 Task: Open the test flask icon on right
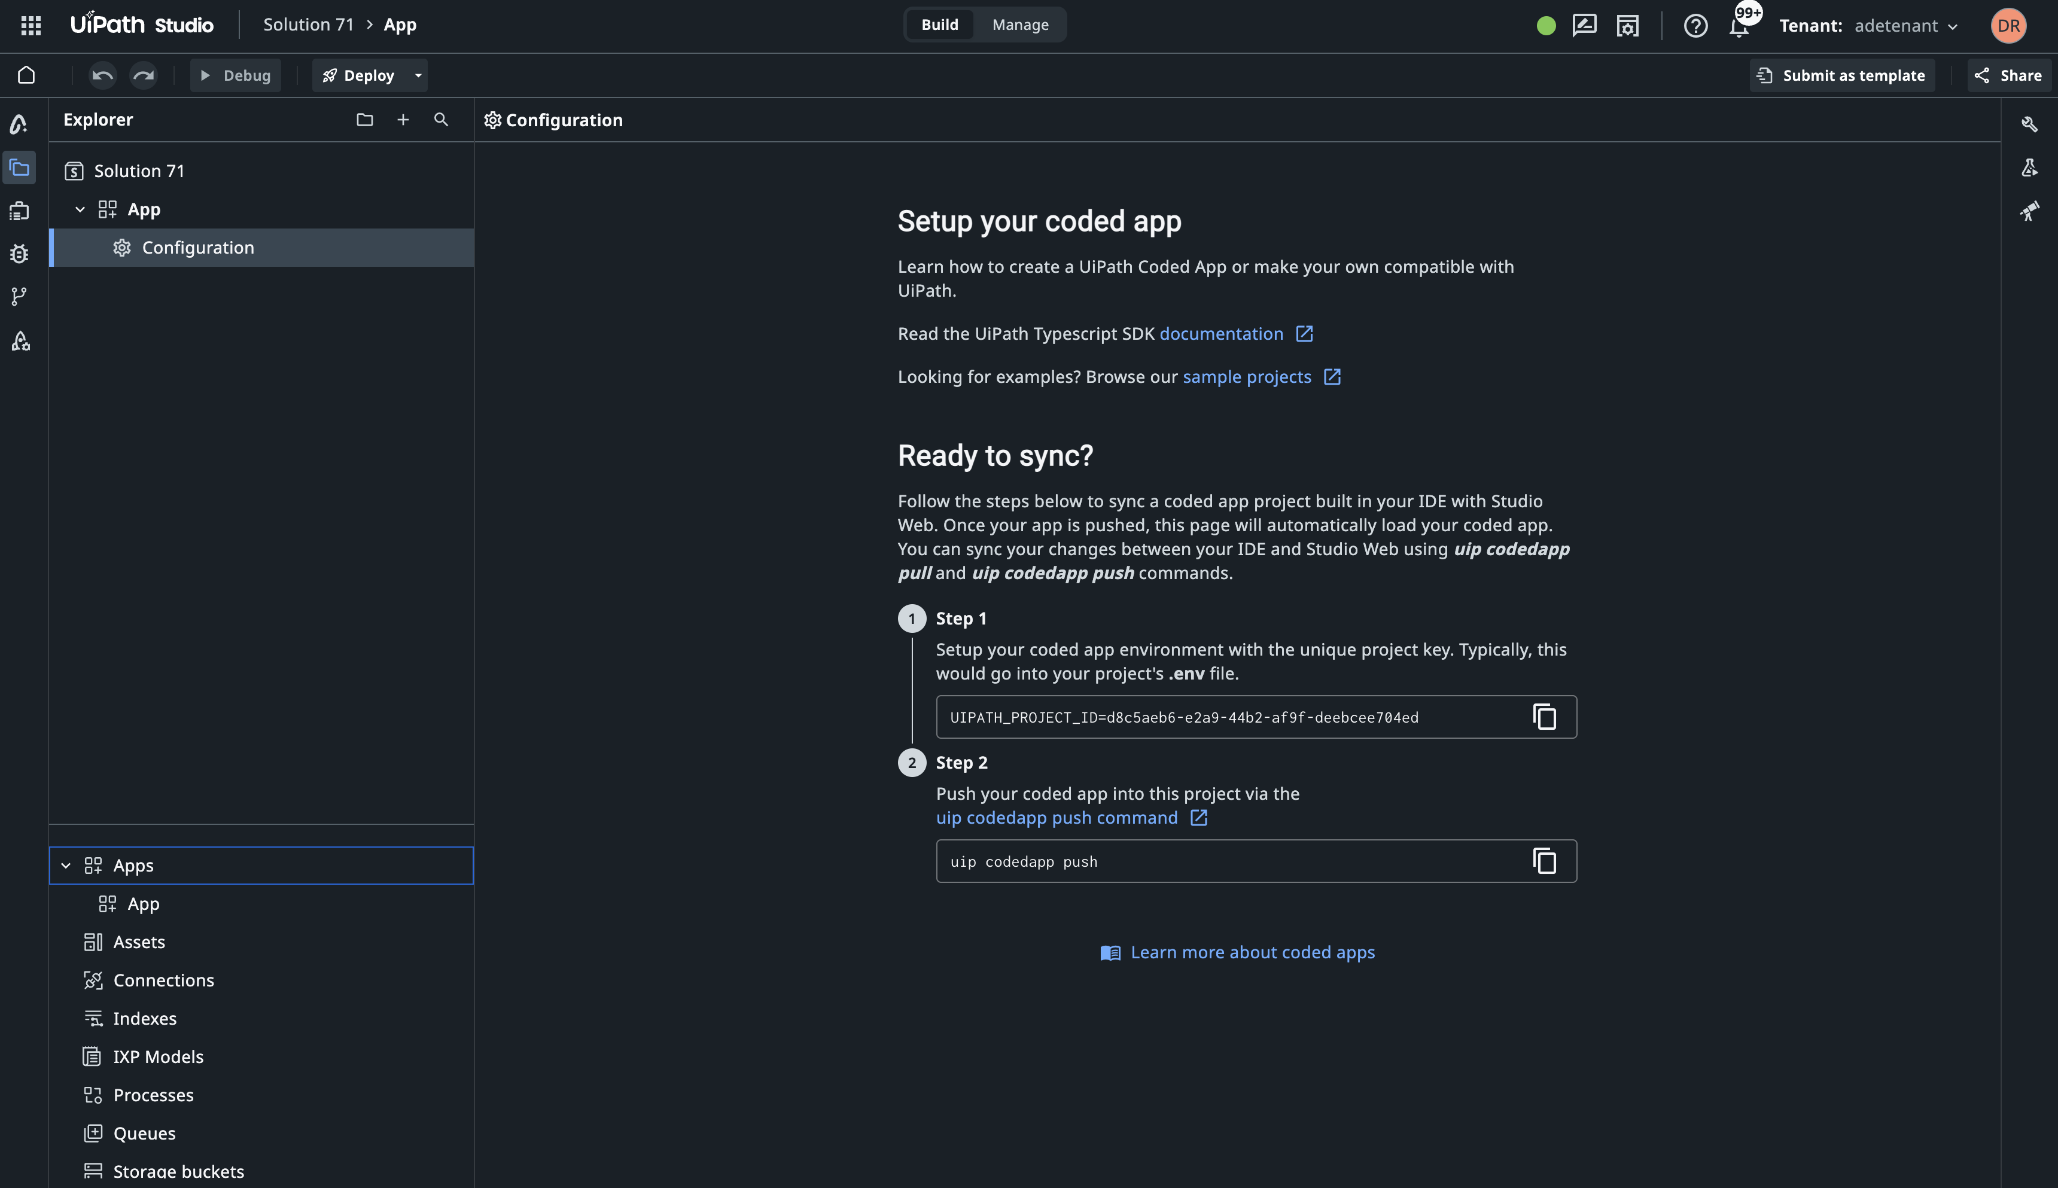[2029, 168]
